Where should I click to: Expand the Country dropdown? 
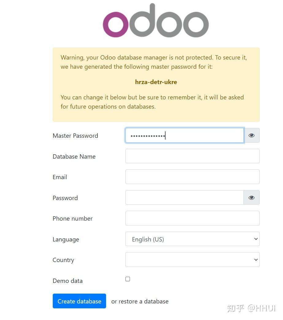point(193,260)
